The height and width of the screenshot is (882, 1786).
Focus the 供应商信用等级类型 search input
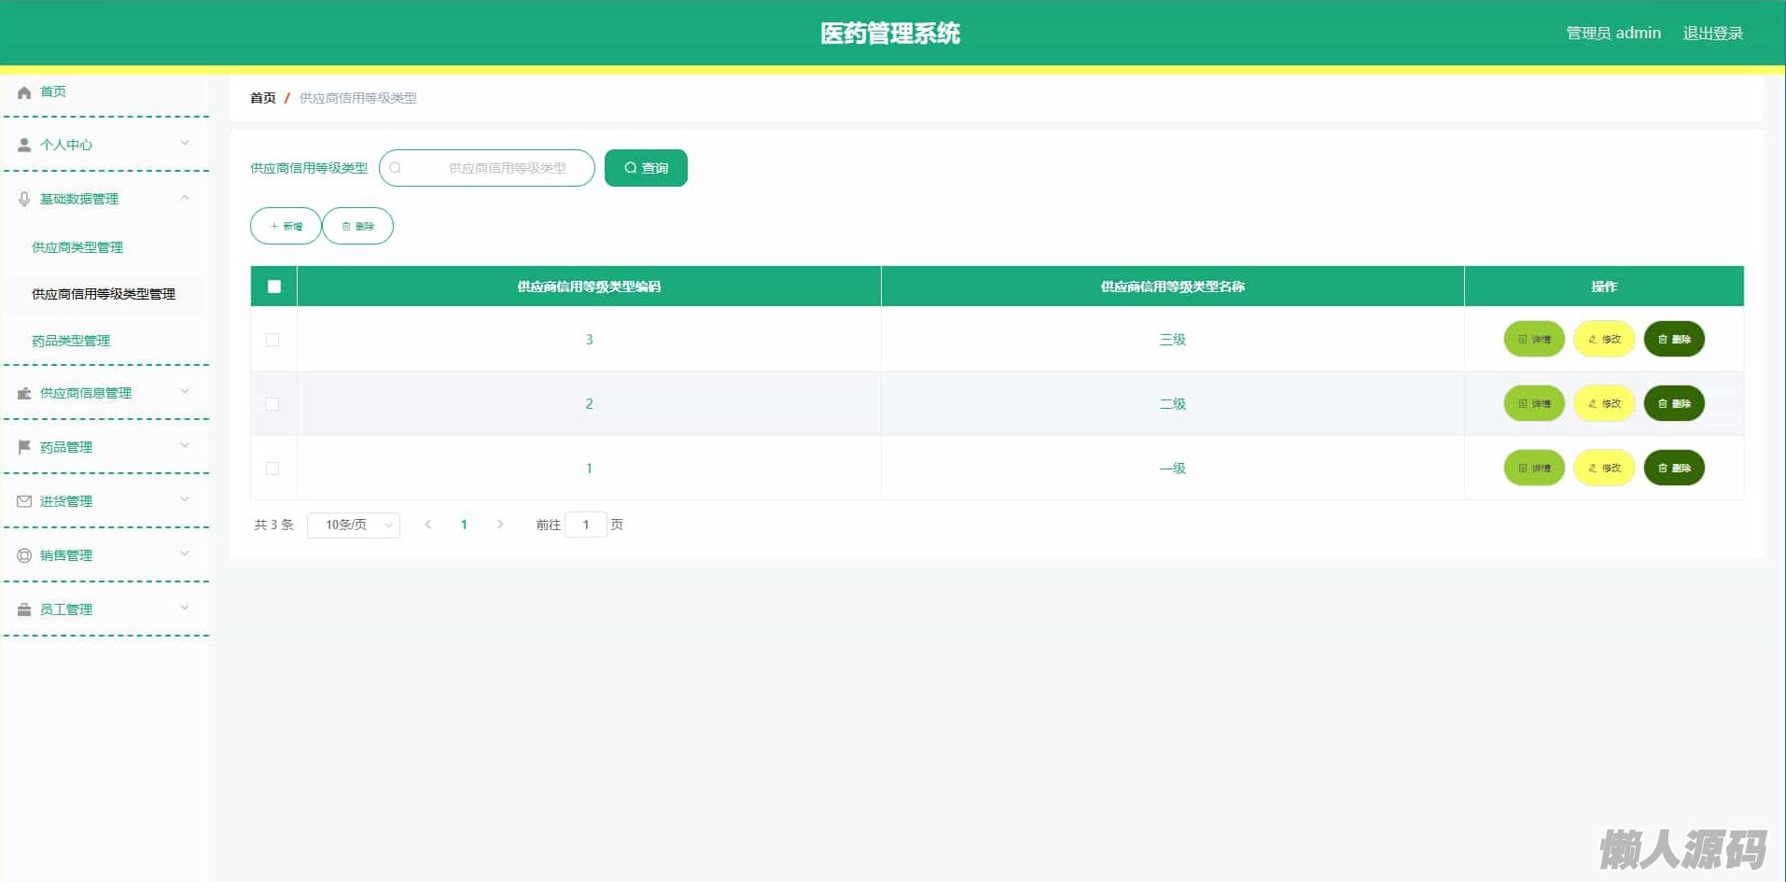pos(495,168)
